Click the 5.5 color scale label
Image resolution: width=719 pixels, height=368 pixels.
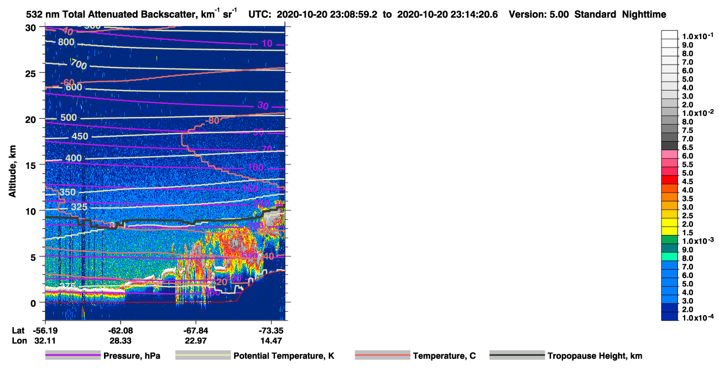point(688,164)
